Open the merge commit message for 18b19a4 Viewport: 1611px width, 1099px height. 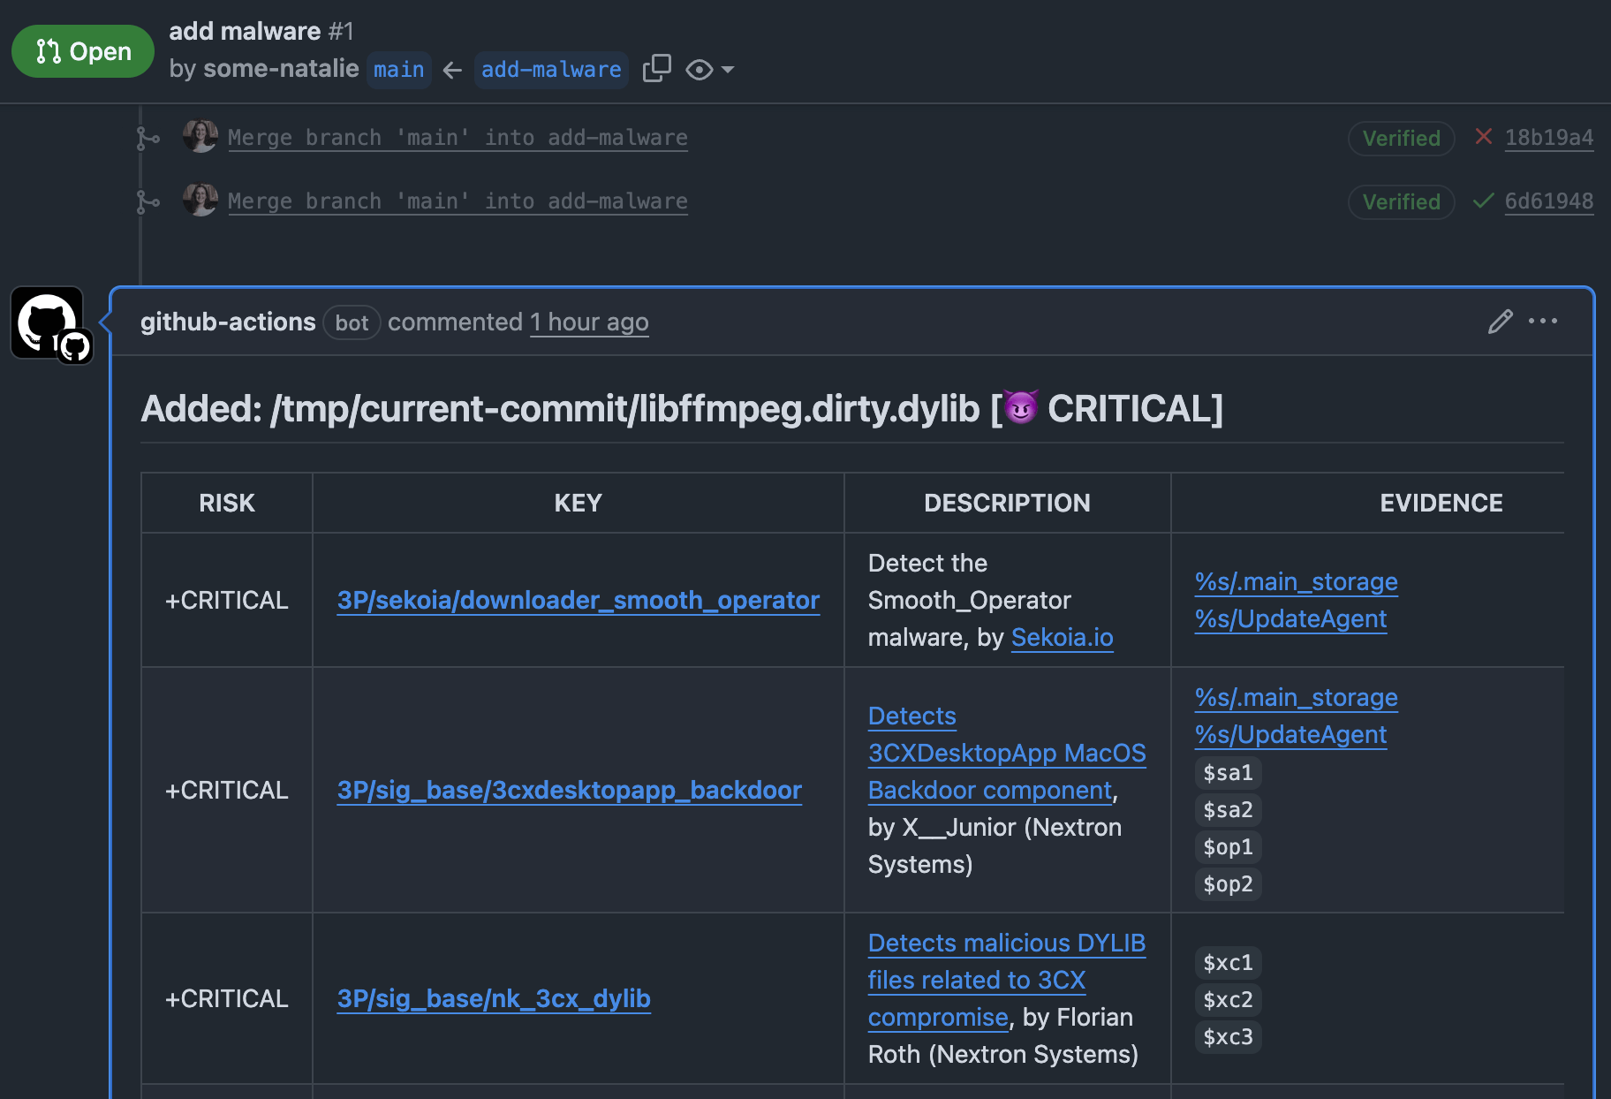tap(458, 138)
